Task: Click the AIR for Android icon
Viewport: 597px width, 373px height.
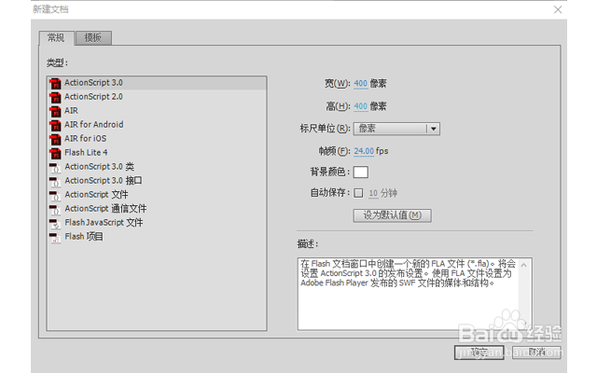Action: (x=55, y=125)
